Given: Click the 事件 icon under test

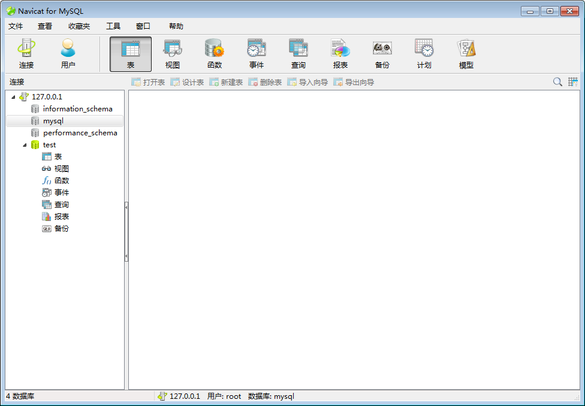Looking at the screenshot, I should point(47,192).
